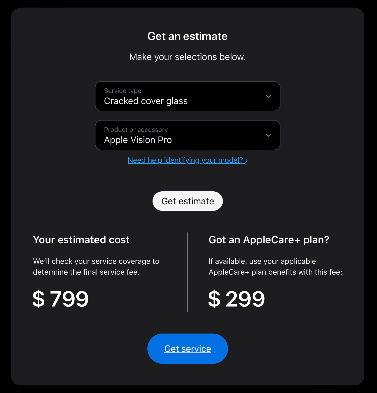Click the Make your selections below text
Image resolution: width=377 pixels, height=393 pixels.
tap(187, 57)
